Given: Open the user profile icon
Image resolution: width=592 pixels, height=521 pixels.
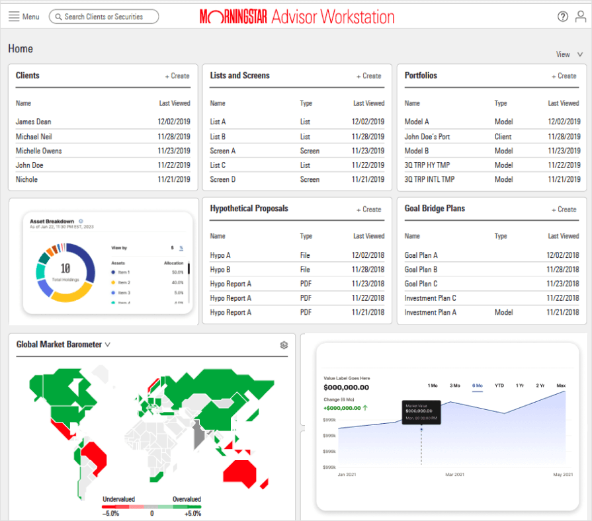Looking at the screenshot, I should pos(580,17).
